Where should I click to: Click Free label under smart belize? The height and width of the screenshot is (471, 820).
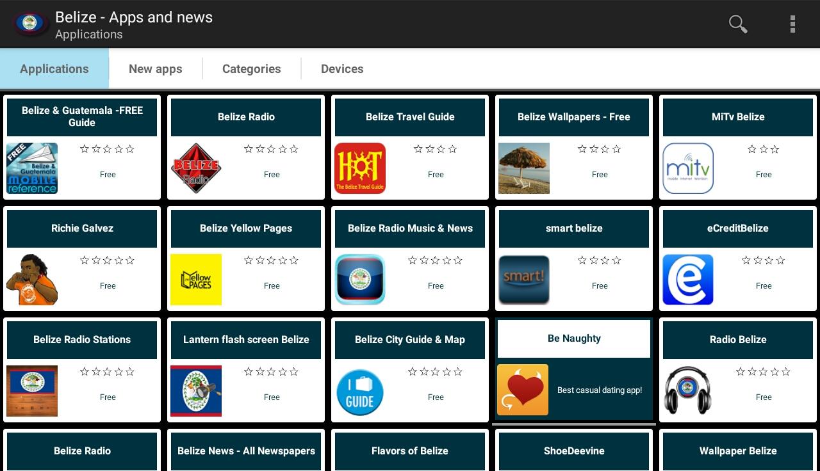[600, 286]
